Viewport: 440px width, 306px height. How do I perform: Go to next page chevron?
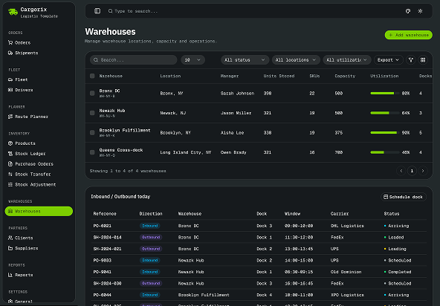pyautogui.click(x=423, y=171)
